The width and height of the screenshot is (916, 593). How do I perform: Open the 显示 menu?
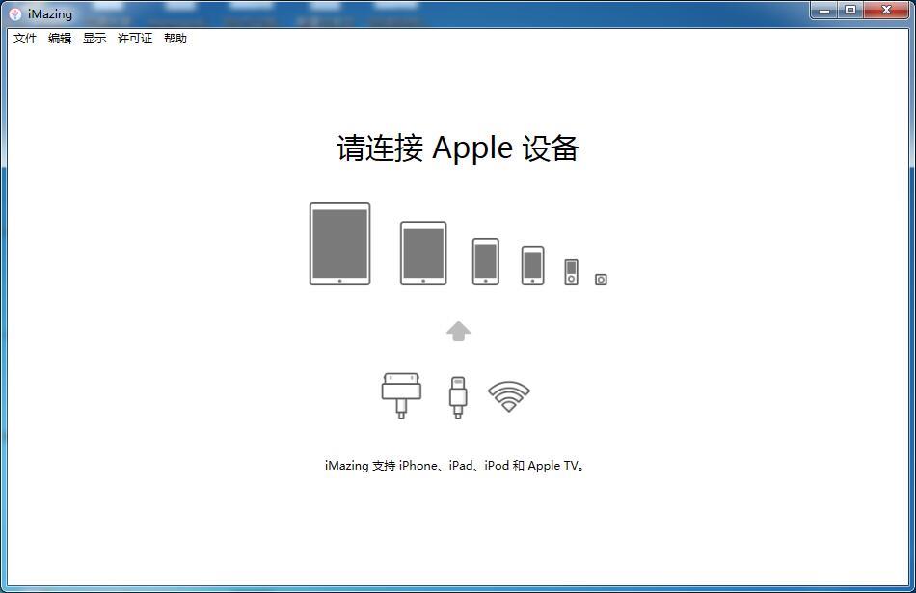click(x=94, y=39)
